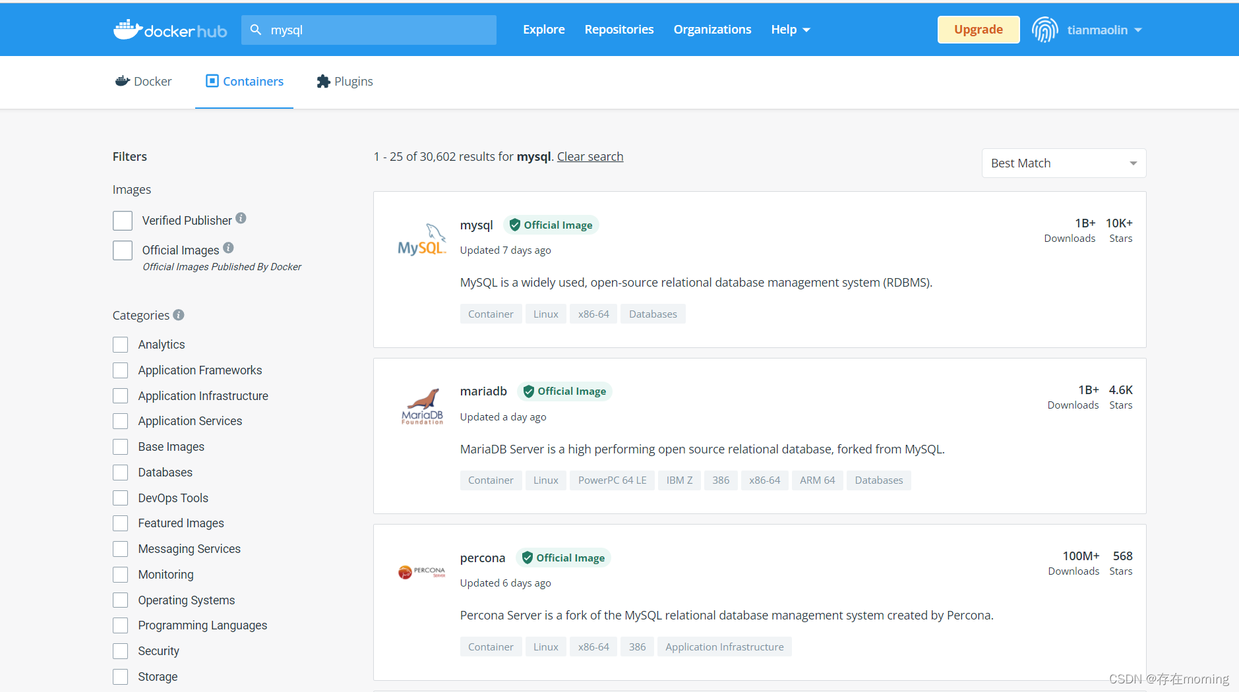Click the ARM 64 tag
The height and width of the screenshot is (692, 1239).
818,480
